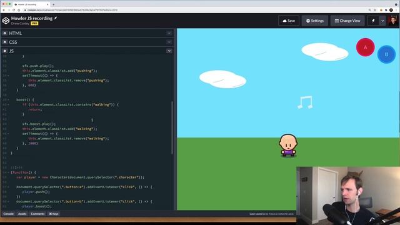
Task: Open the CSS panel settings gear
Action: tap(4, 42)
